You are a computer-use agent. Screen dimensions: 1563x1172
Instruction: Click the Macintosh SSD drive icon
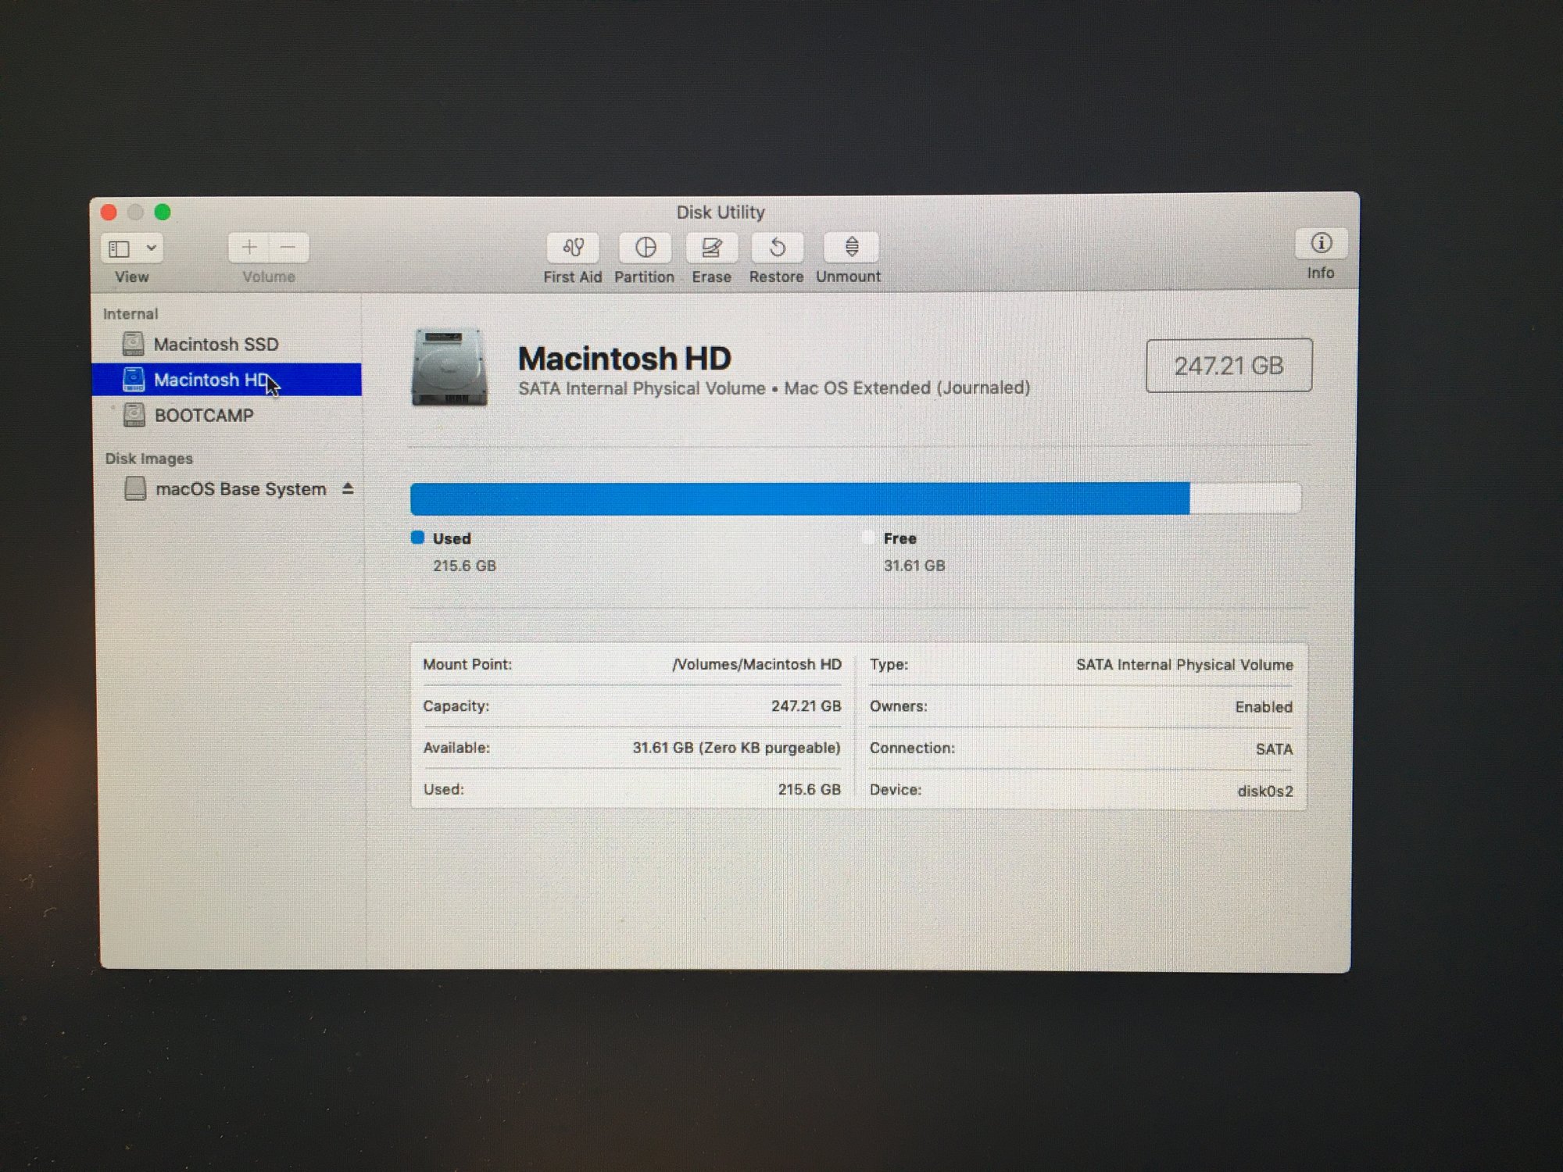134,344
